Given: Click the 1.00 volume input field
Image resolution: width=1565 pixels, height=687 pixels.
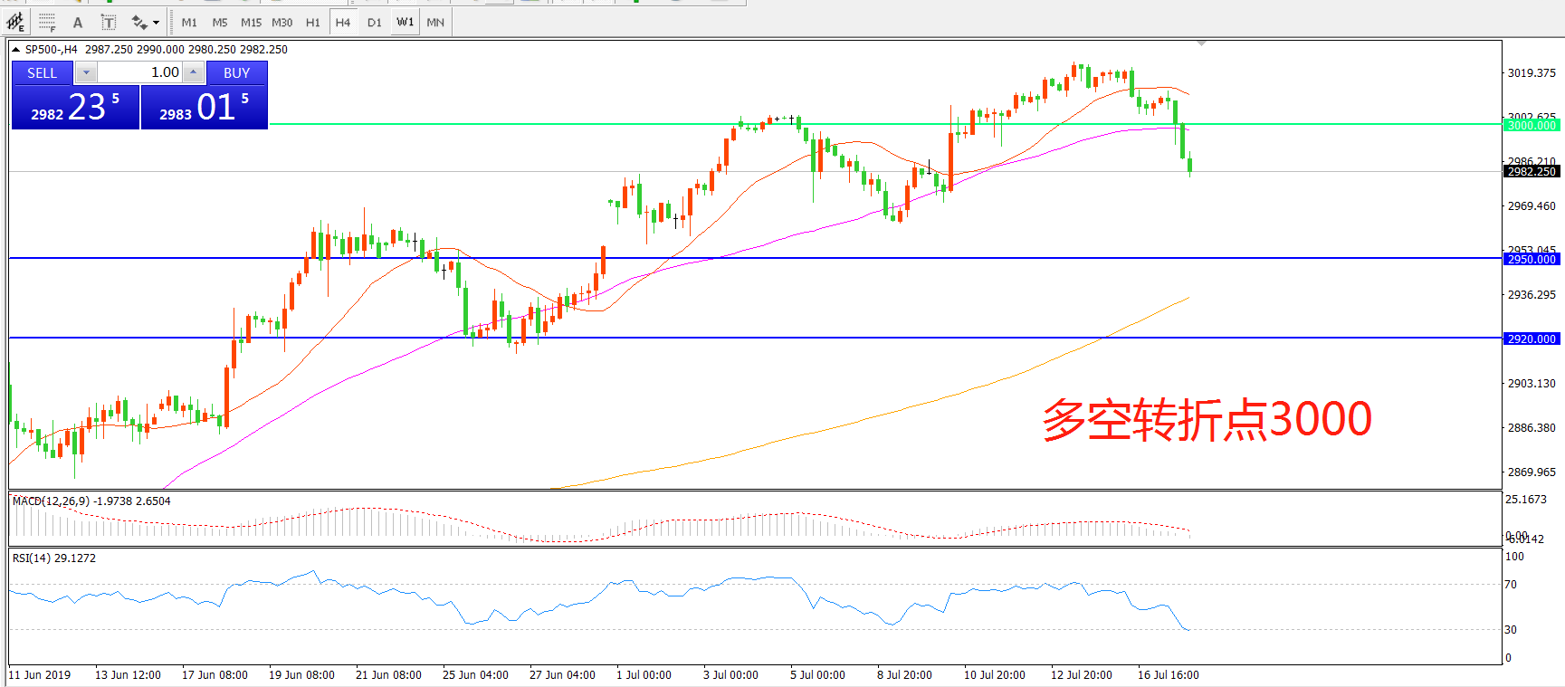Looking at the screenshot, I should 140,72.
